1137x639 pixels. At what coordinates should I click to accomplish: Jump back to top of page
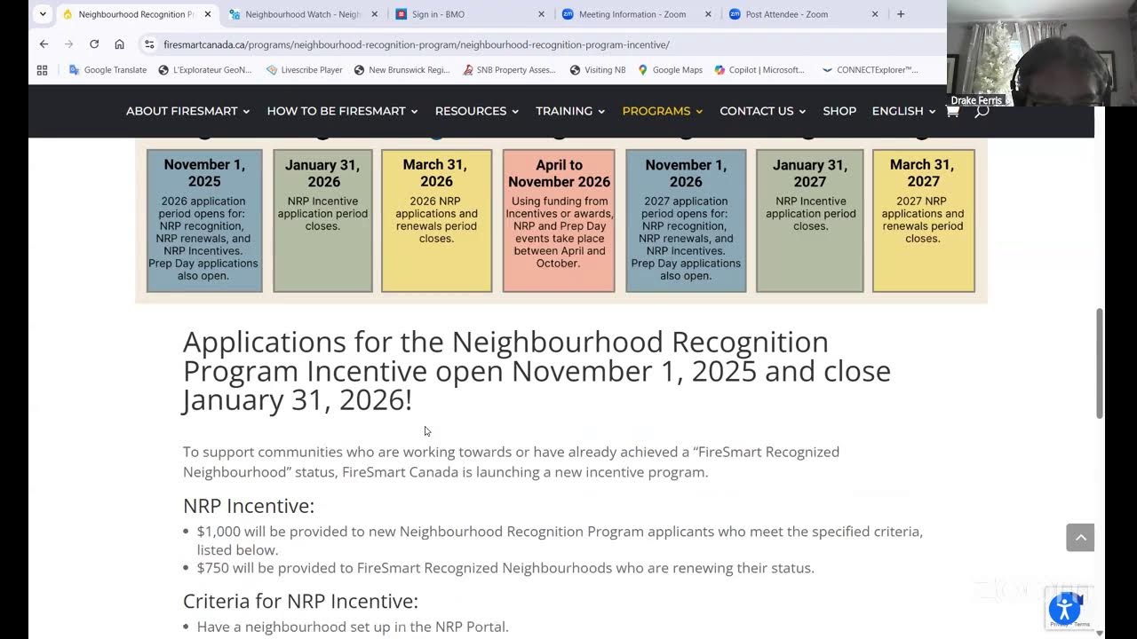point(1080,537)
